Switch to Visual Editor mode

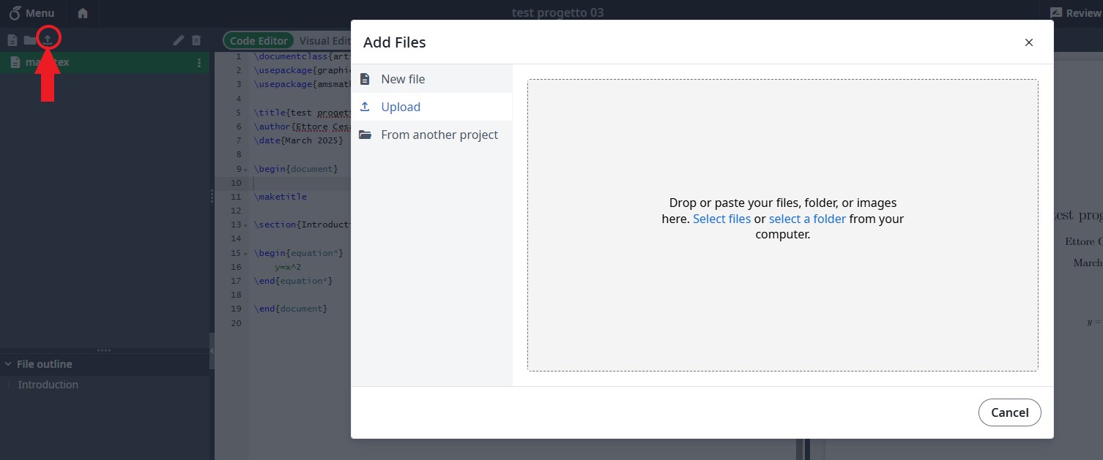(x=325, y=41)
